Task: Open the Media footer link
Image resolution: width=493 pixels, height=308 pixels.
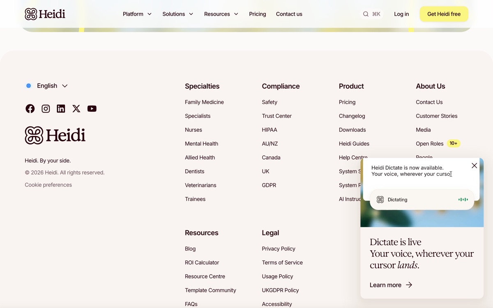Action: point(423,130)
